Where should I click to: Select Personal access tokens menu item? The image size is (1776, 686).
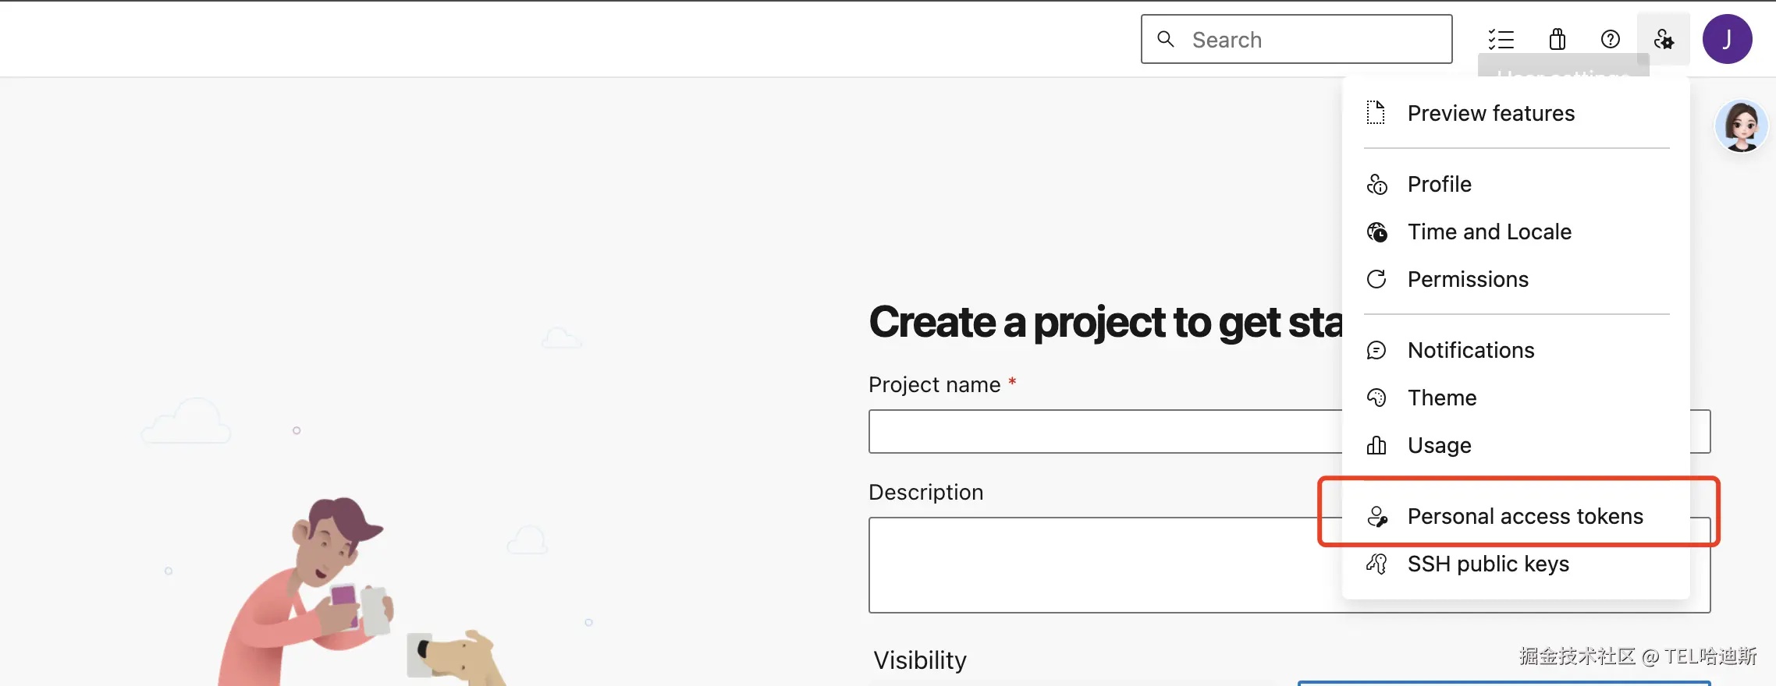(x=1525, y=516)
